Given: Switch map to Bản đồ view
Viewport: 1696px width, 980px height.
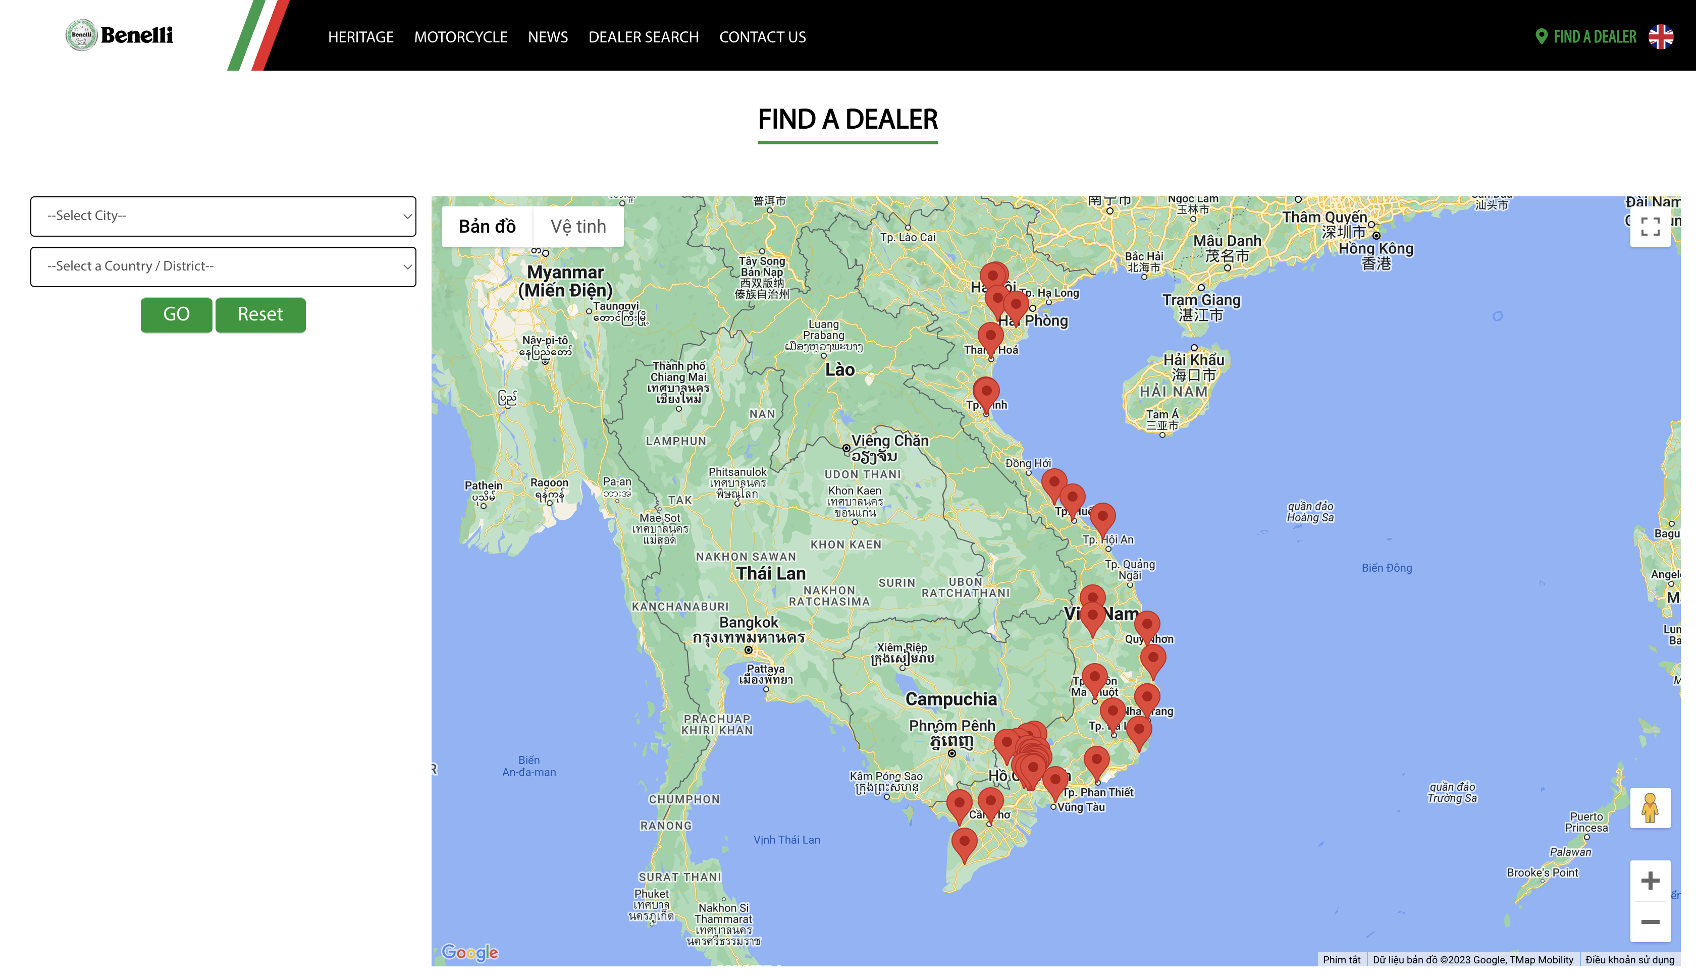Looking at the screenshot, I should point(487,227).
